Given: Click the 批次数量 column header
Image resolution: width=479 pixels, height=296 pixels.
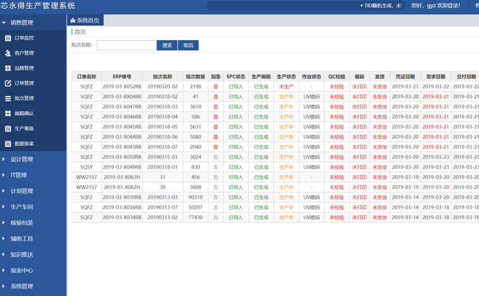Looking at the screenshot, I should click(196, 77).
